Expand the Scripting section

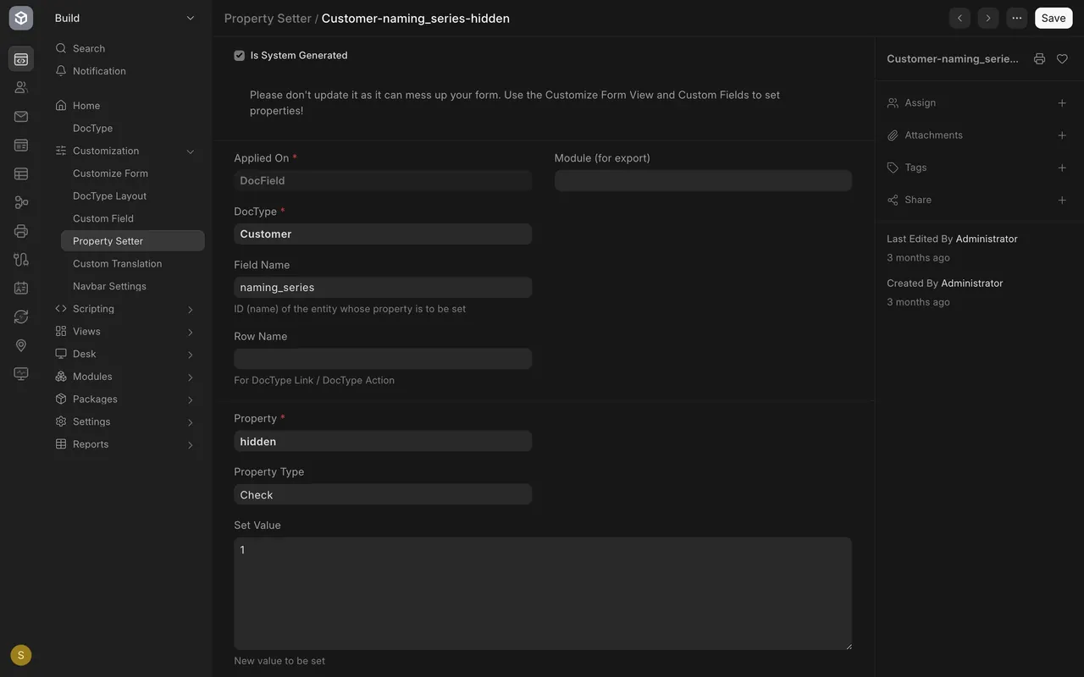(191, 310)
